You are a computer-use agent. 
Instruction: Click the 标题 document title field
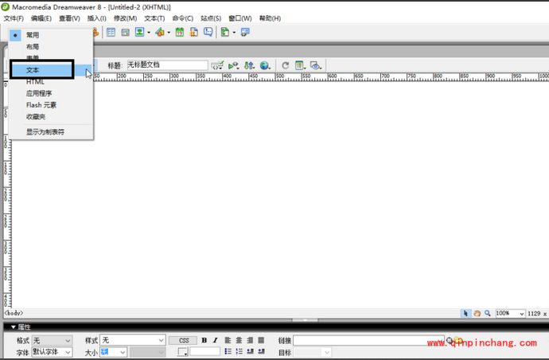[x=166, y=65]
